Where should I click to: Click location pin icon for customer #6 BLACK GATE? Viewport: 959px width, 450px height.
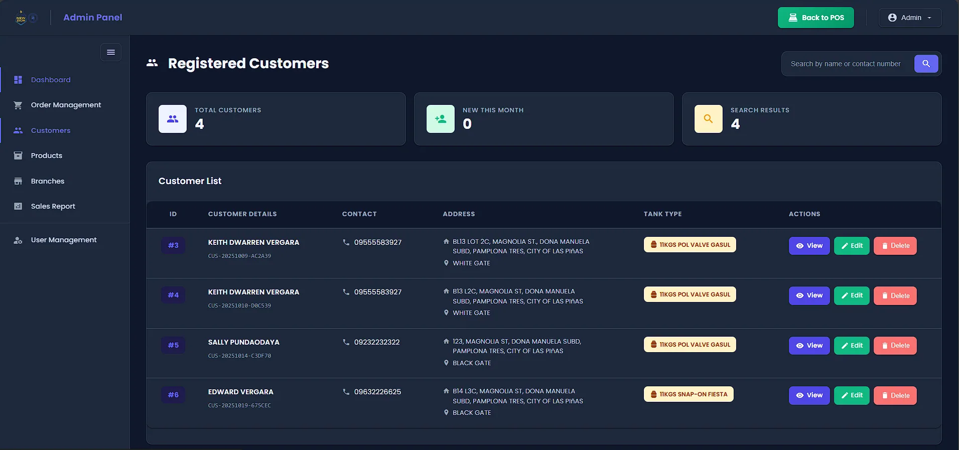pyautogui.click(x=446, y=412)
